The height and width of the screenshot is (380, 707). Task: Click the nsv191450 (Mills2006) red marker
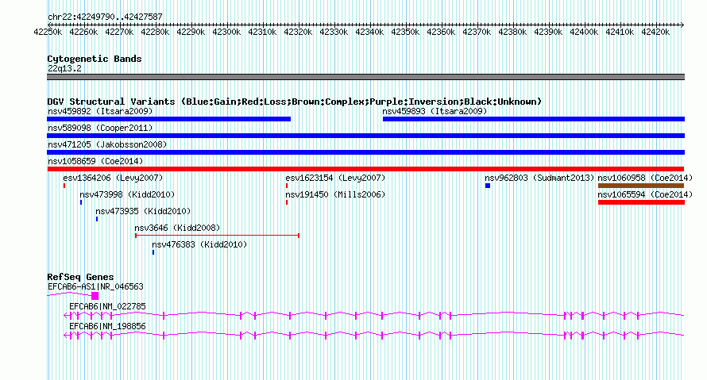pyautogui.click(x=287, y=202)
